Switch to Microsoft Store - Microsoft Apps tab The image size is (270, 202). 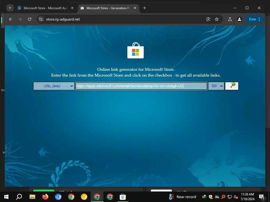(x=45, y=8)
